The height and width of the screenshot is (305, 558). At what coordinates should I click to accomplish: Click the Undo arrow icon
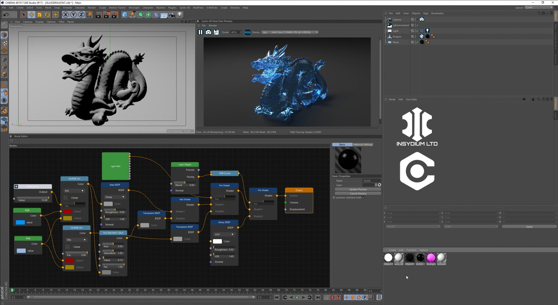click(x=6, y=15)
